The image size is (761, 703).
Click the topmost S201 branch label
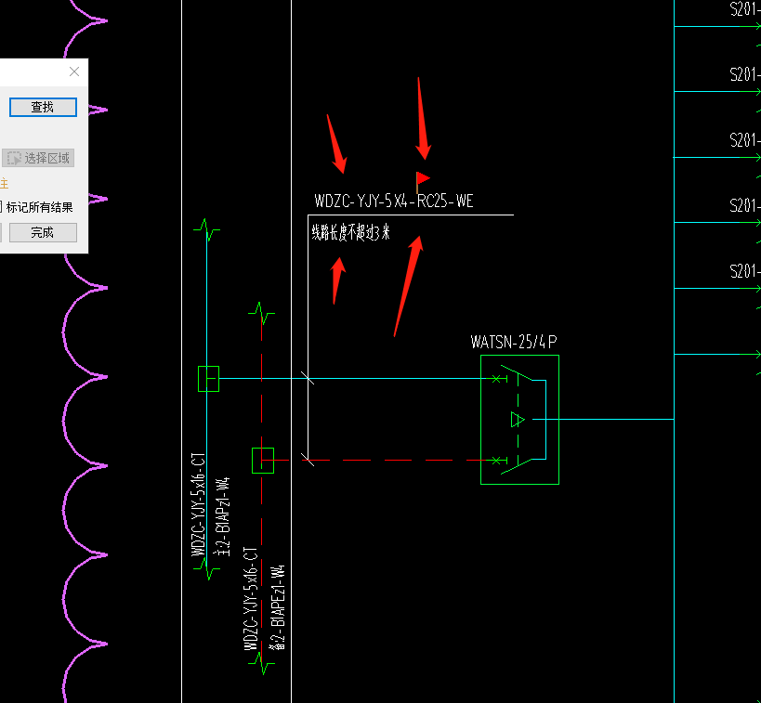click(745, 9)
